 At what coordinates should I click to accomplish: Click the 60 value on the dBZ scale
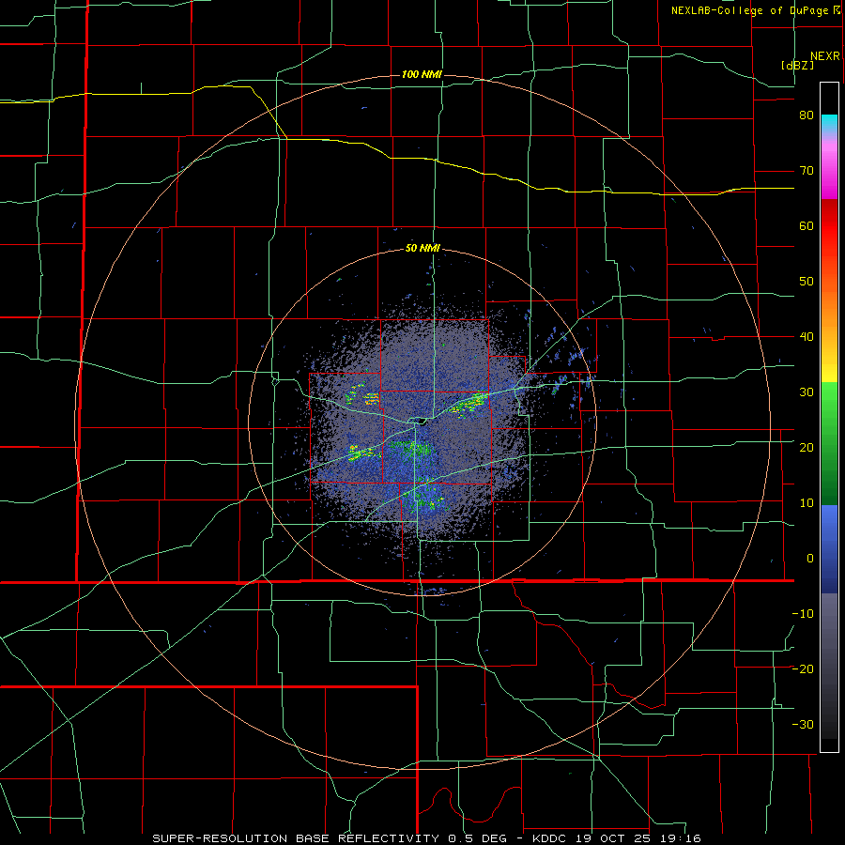pos(807,225)
